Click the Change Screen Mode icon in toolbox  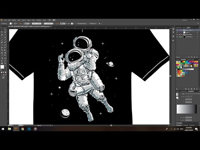coord(3,77)
